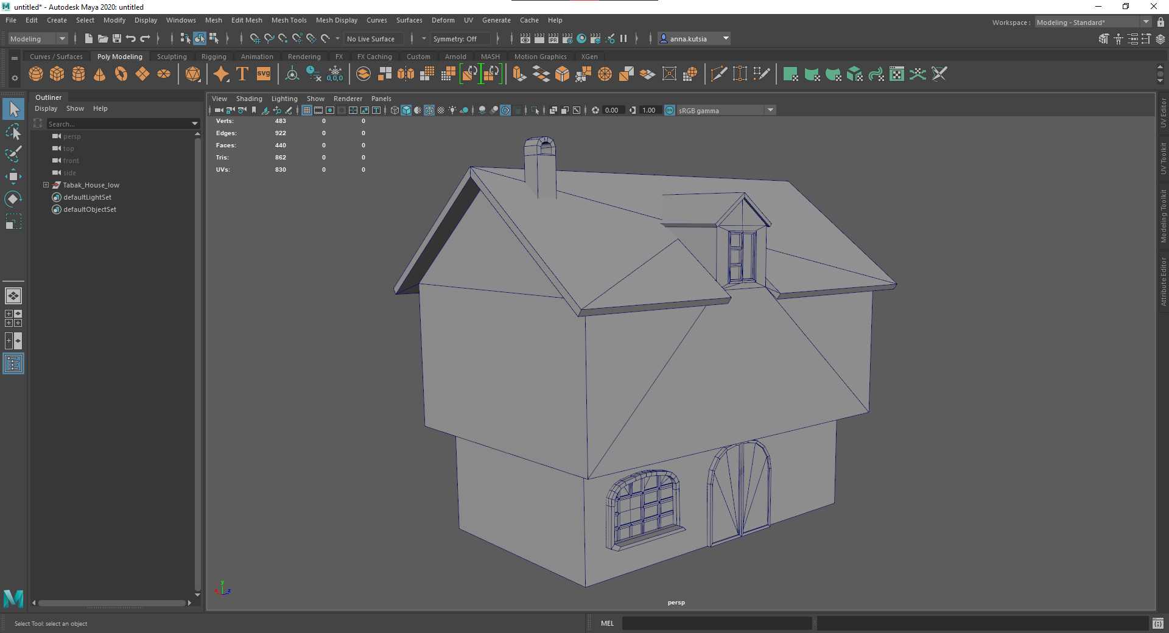The height and width of the screenshot is (633, 1169).
Task: Create a polygon cylinder from the shelf
Action: [x=79, y=74]
